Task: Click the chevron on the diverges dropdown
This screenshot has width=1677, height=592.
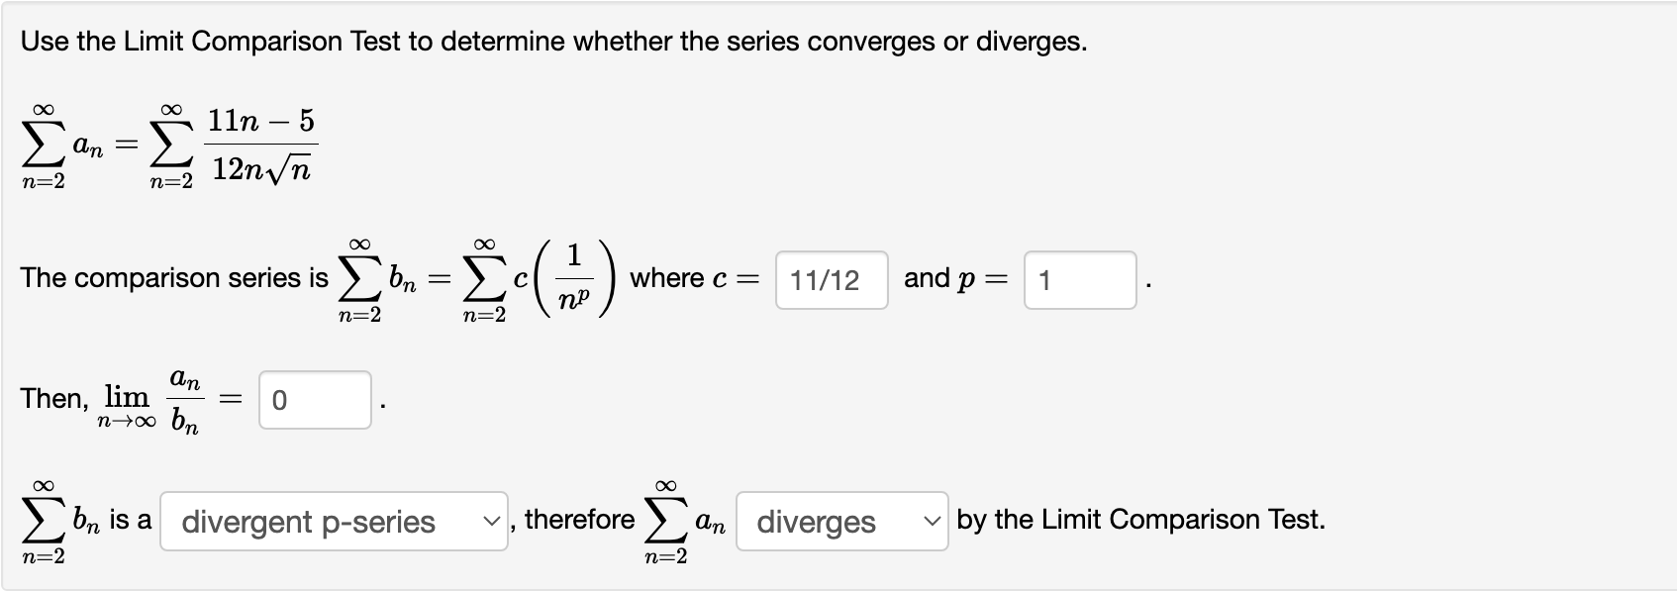Action: [929, 522]
